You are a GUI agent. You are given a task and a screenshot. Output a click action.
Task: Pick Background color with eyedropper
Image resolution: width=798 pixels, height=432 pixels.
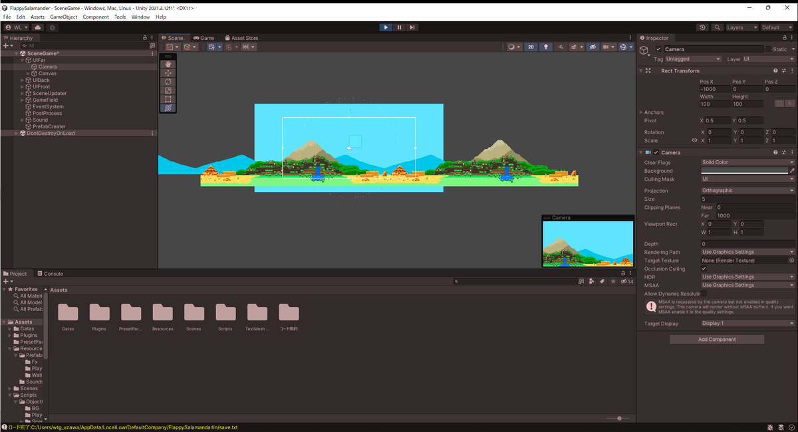click(792, 171)
